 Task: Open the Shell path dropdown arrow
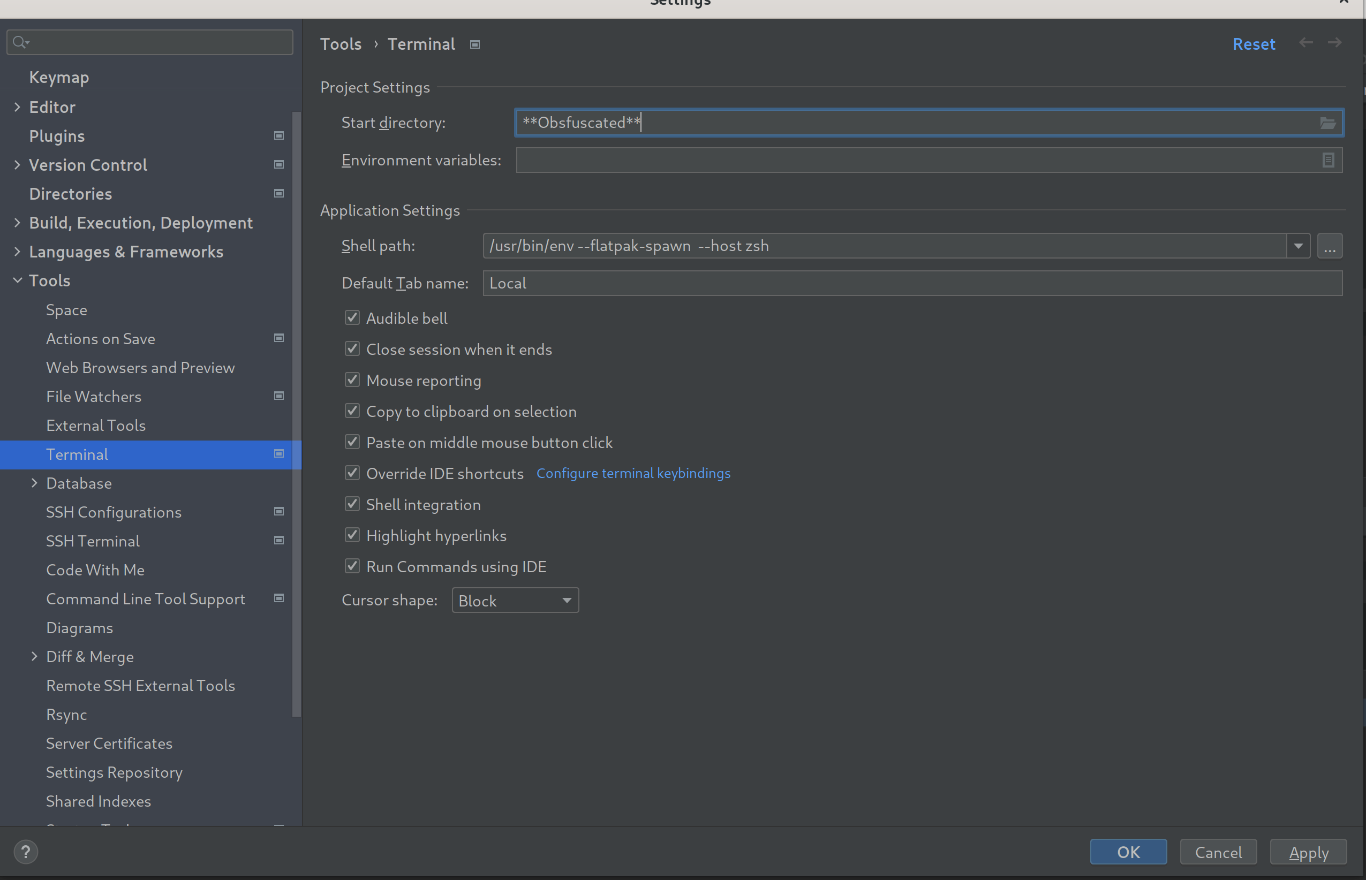pos(1298,246)
